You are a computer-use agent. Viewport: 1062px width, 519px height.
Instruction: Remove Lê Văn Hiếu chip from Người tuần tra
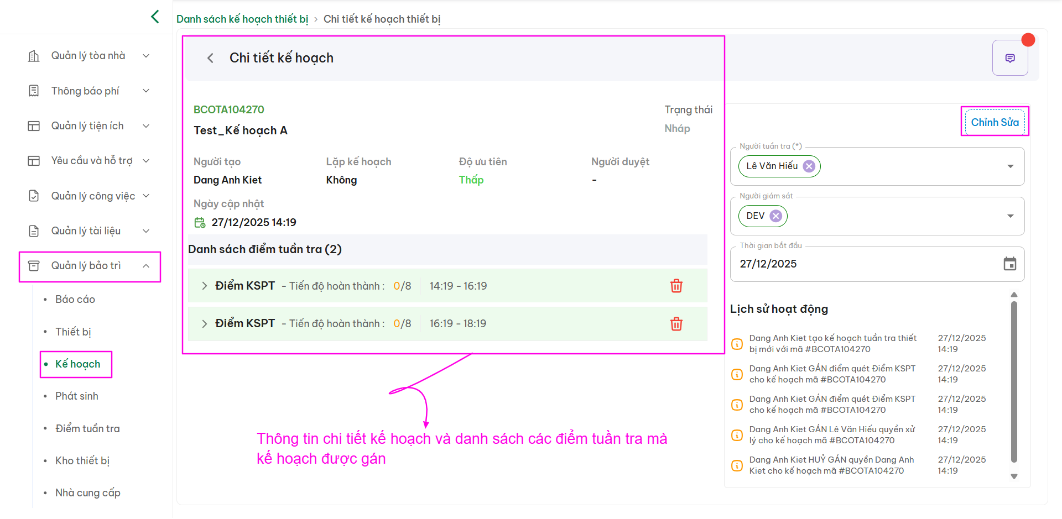pyautogui.click(x=809, y=166)
